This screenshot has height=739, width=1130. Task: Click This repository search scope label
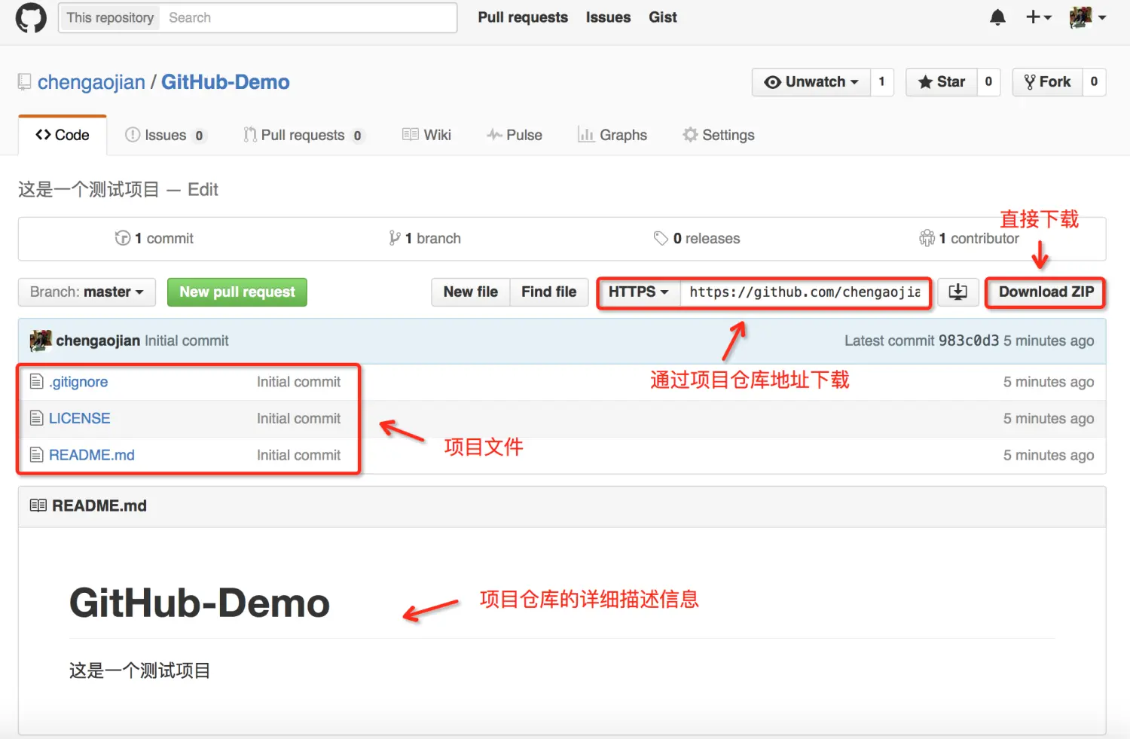tap(110, 18)
